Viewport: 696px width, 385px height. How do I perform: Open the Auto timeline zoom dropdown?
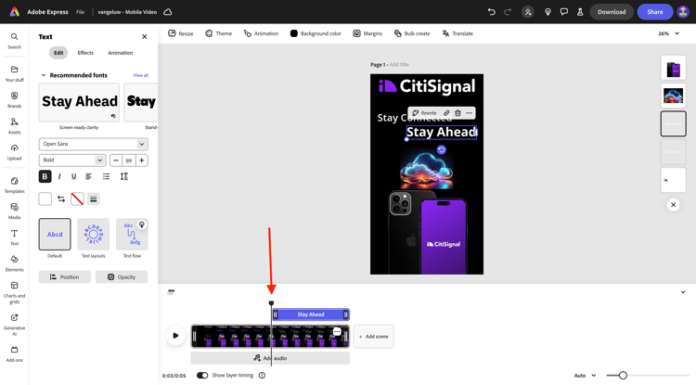pyautogui.click(x=585, y=375)
